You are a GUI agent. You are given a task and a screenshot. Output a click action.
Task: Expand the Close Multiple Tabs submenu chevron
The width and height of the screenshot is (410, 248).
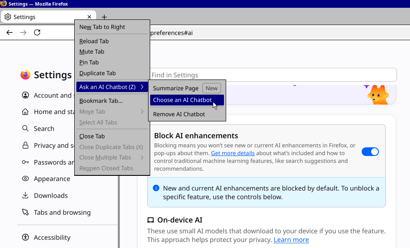point(142,157)
